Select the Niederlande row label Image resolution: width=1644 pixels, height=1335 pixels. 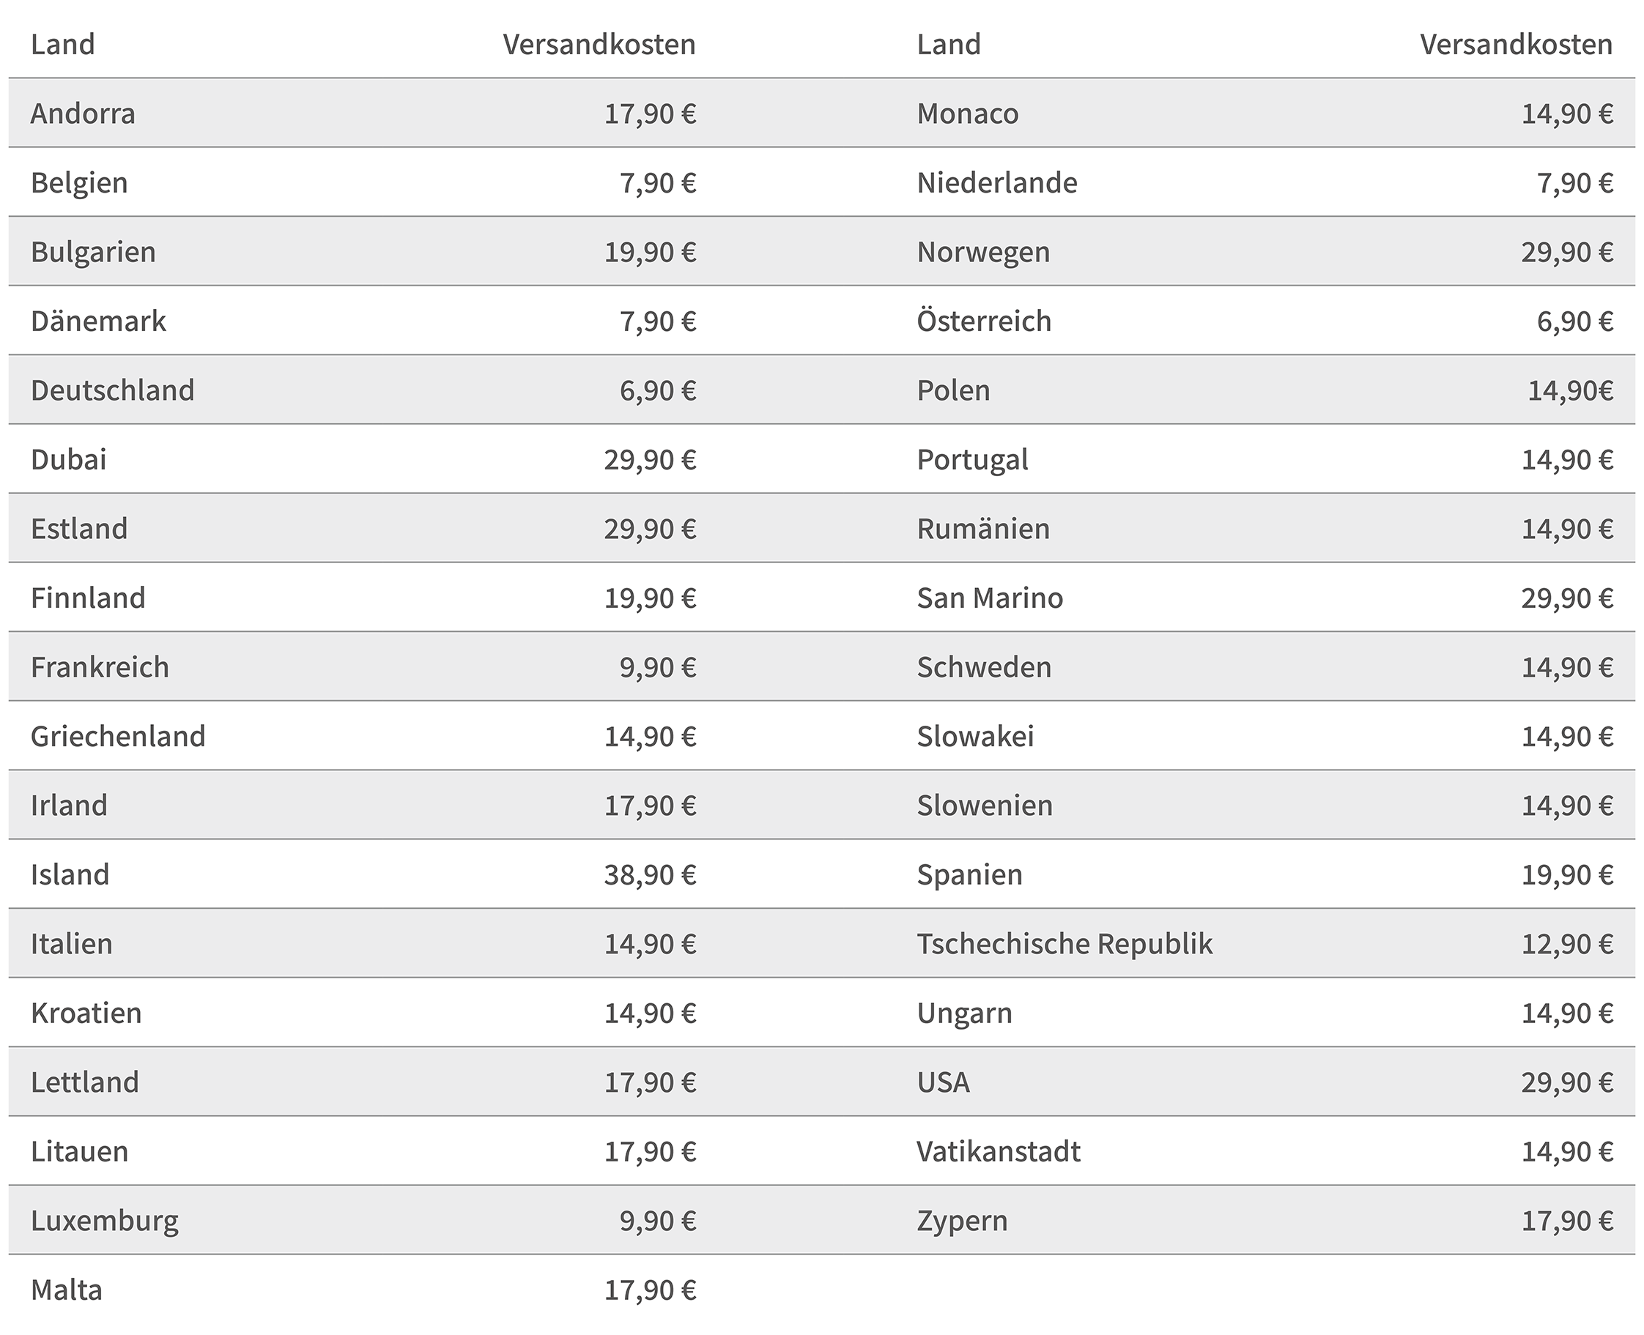coord(997,183)
